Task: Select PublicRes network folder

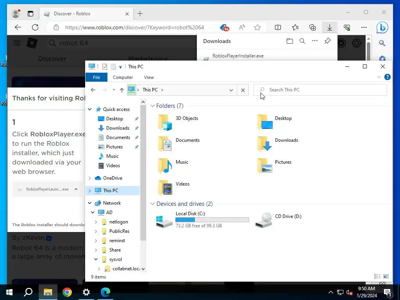Action: point(119,231)
